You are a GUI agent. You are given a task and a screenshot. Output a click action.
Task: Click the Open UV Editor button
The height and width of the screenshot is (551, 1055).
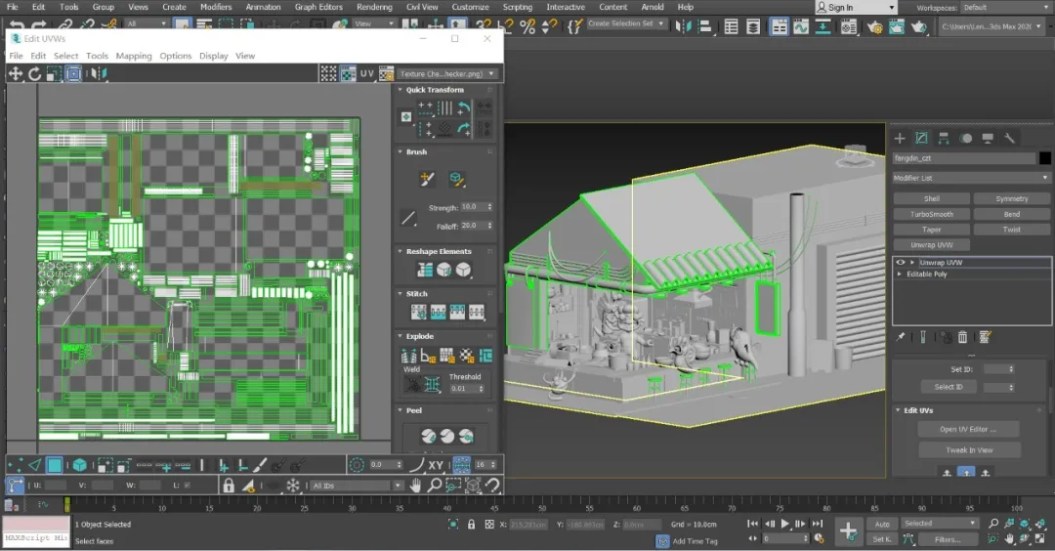pos(967,429)
